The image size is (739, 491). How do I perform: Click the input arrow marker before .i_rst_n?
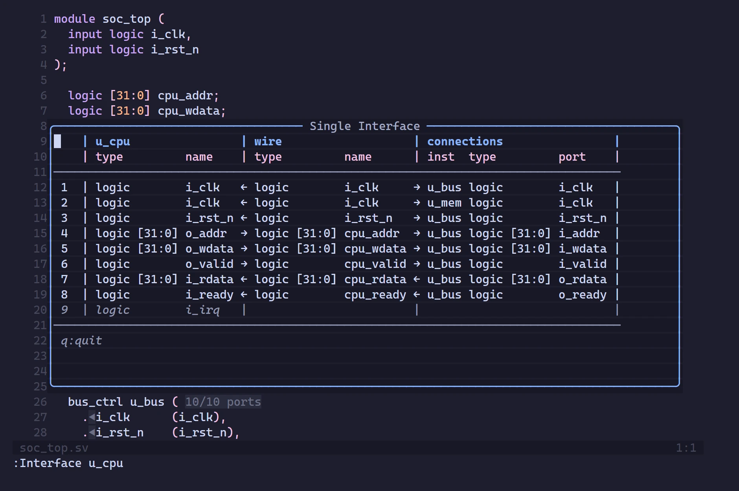coord(92,432)
